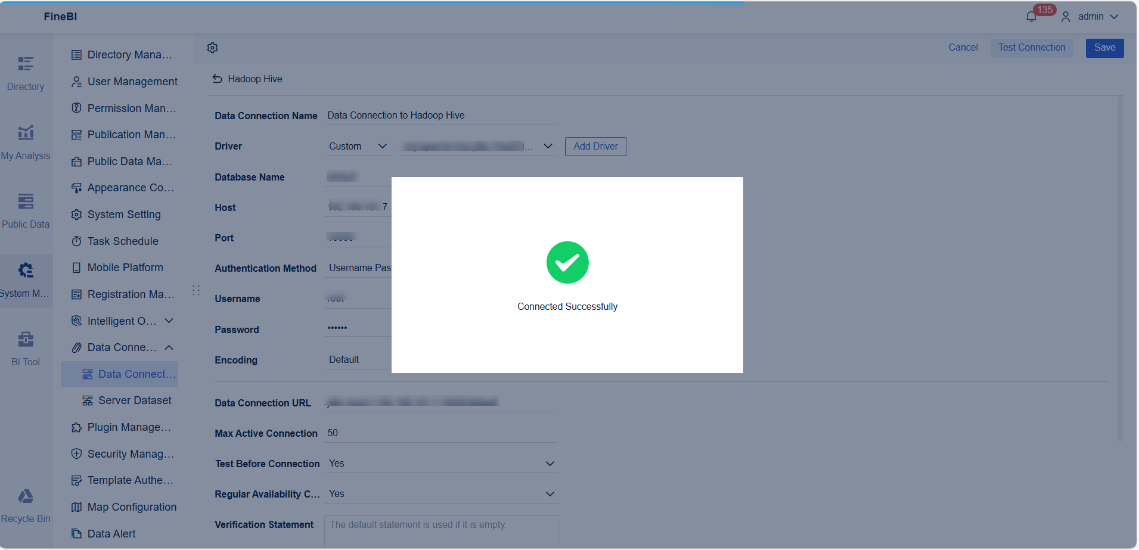Open the System Setting menu item
This screenshot has width=1139, height=550.
tap(116, 215)
